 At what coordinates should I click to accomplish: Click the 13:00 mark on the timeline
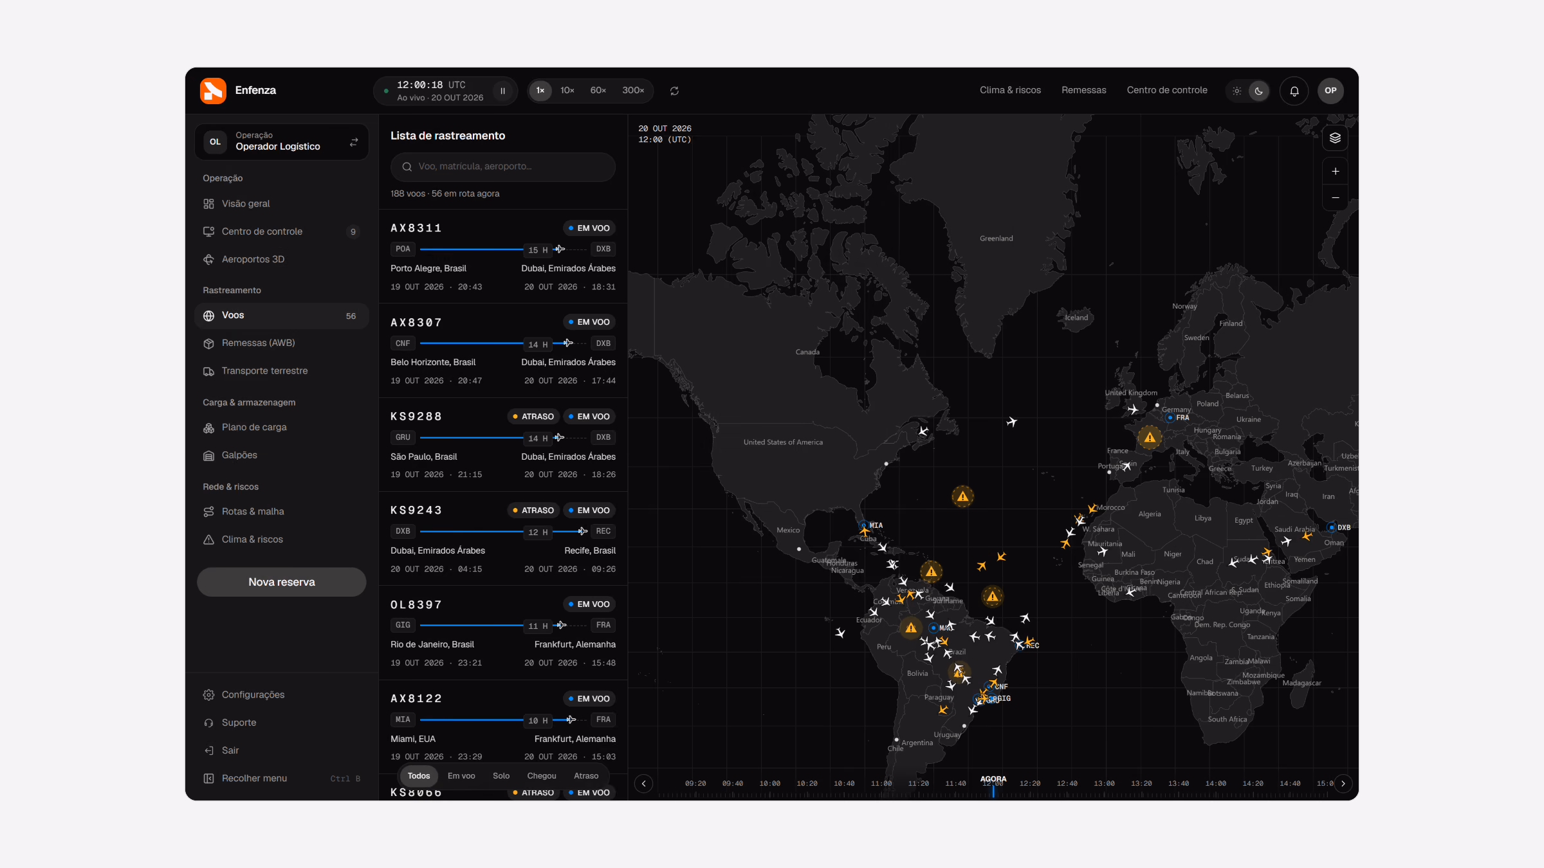tap(1104, 783)
